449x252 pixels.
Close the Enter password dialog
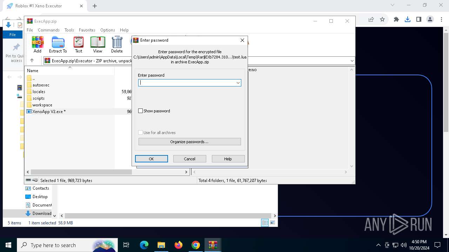[x=242, y=40]
